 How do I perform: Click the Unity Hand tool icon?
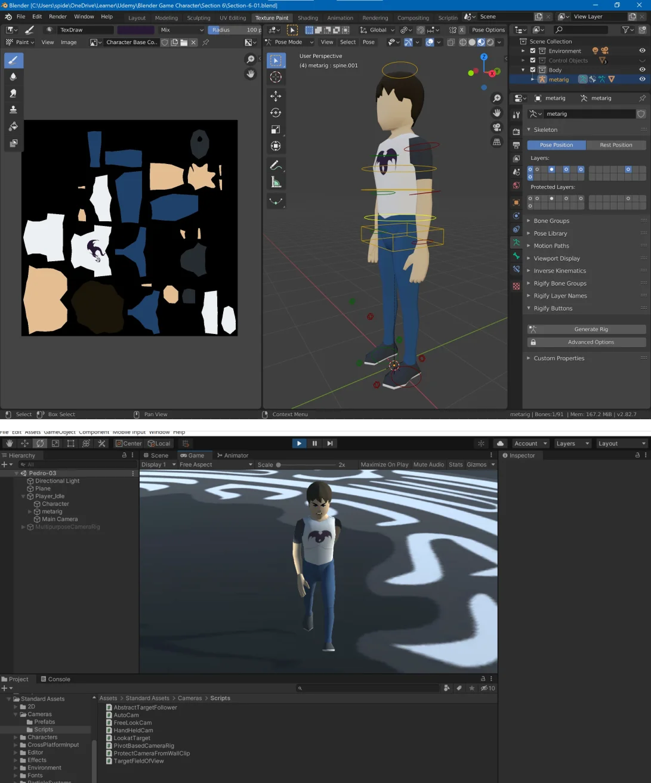9,444
